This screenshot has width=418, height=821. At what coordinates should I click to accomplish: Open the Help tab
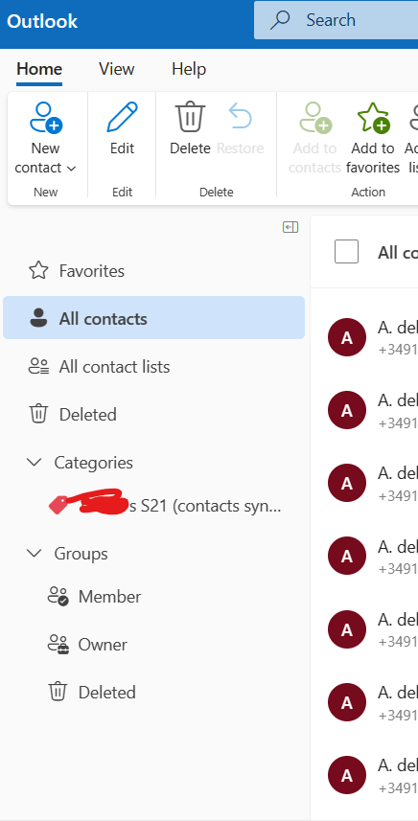[189, 69]
